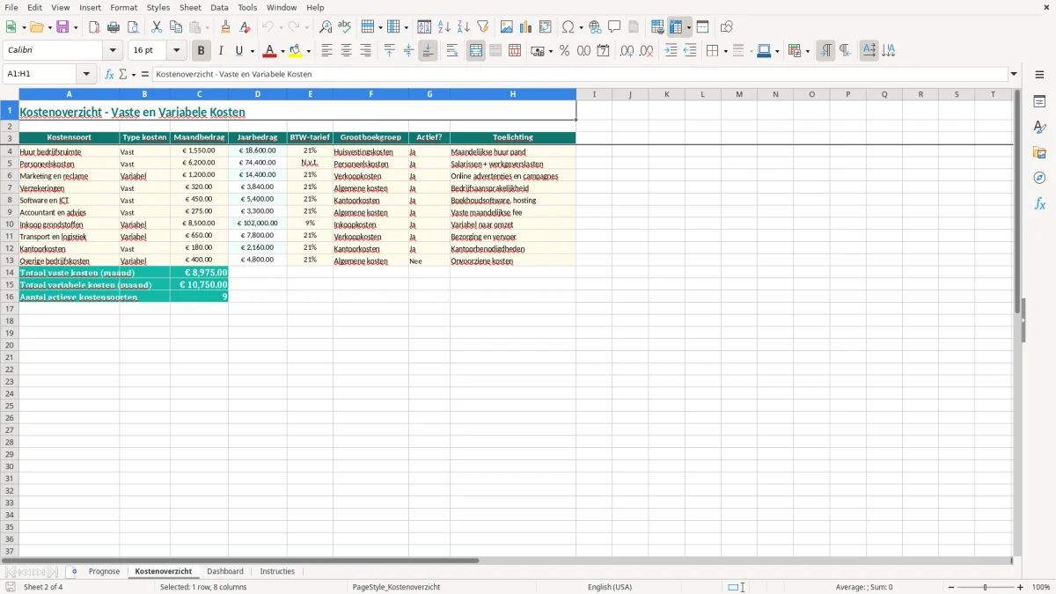Image resolution: width=1056 pixels, height=594 pixels.
Task: Open the Data menu
Action: point(219,7)
